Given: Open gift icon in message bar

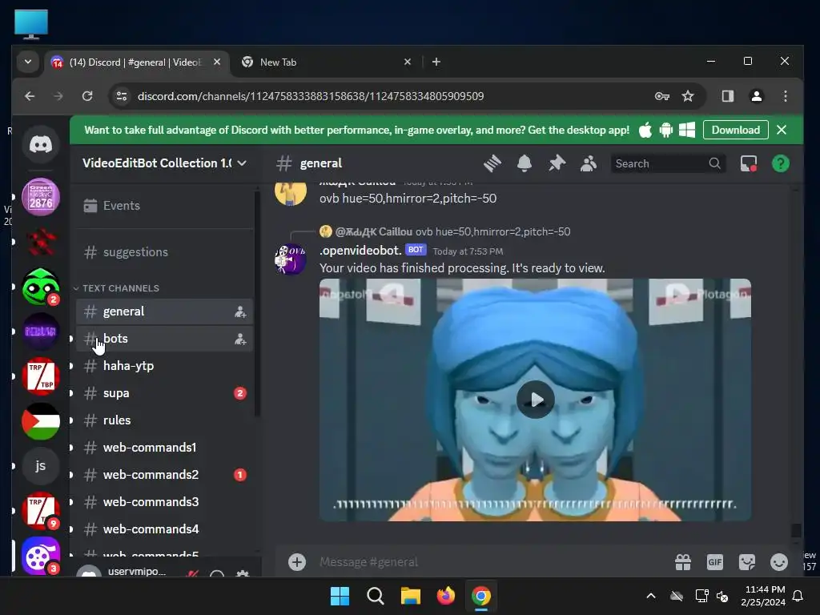Looking at the screenshot, I should click(682, 562).
